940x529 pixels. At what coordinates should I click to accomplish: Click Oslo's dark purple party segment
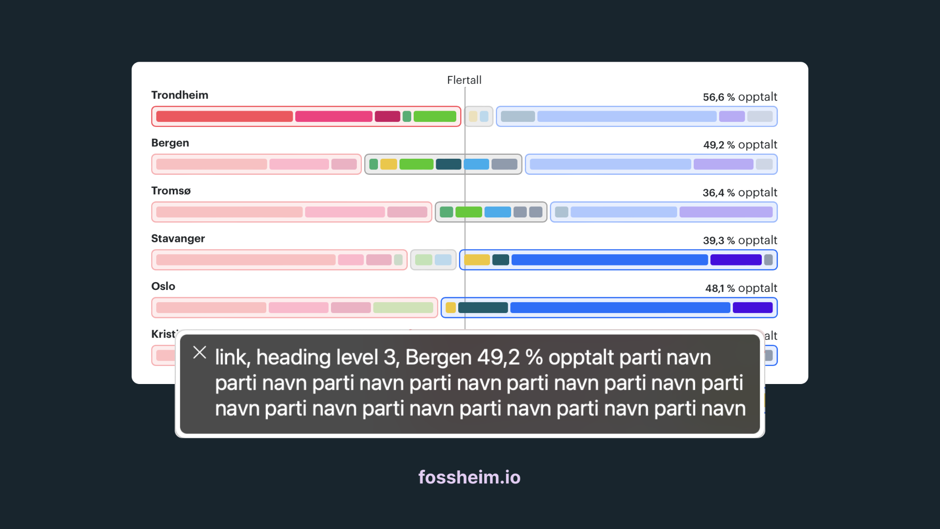(752, 308)
